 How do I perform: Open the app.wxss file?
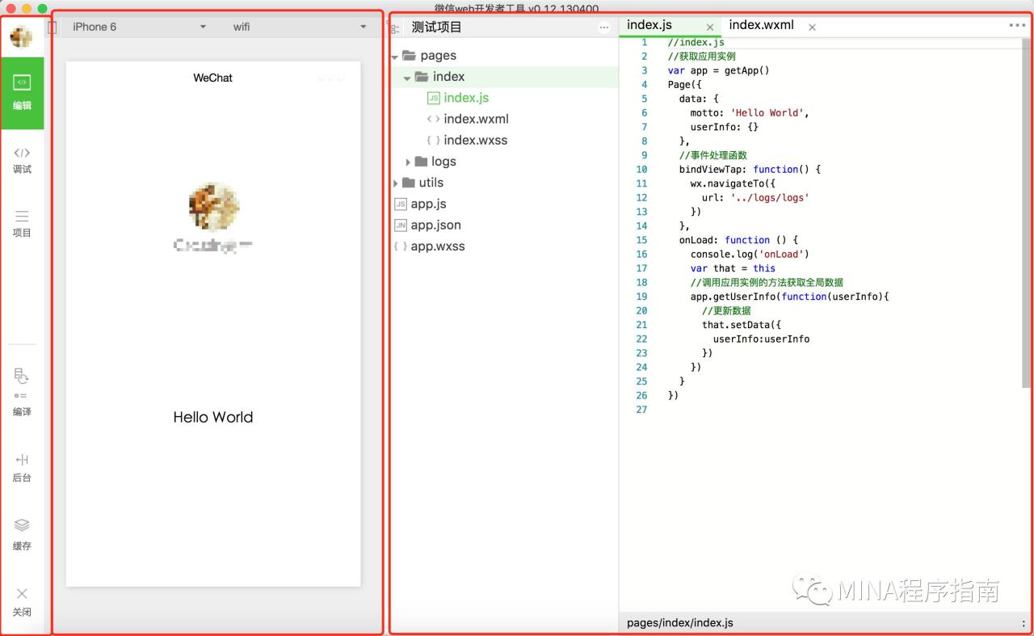click(x=429, y=246)
